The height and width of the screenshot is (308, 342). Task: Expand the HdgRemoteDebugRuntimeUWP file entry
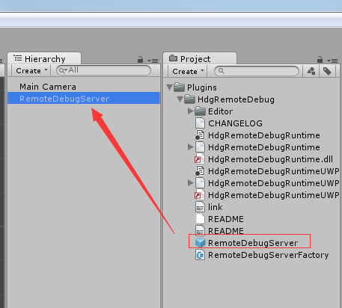[191, 183]
